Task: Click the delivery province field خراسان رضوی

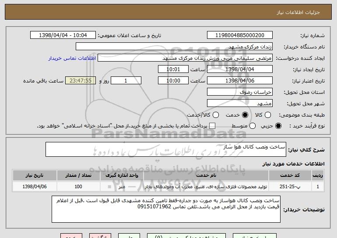Action: (x=240, y=92)
